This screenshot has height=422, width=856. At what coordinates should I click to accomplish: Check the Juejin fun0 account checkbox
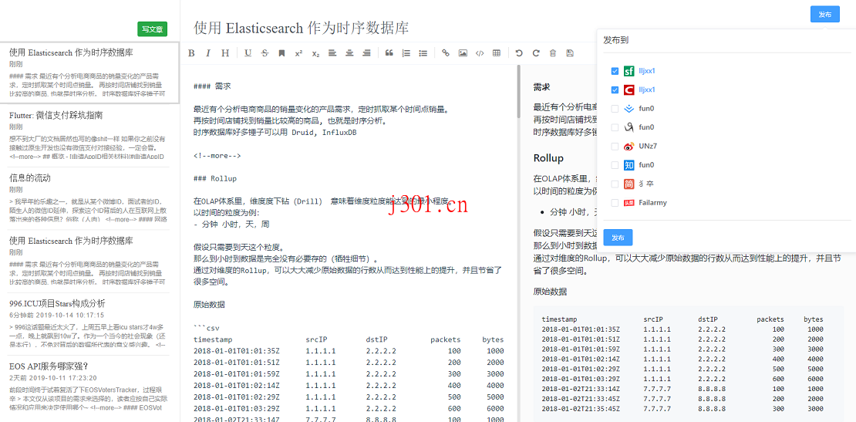tap(615, 109)
